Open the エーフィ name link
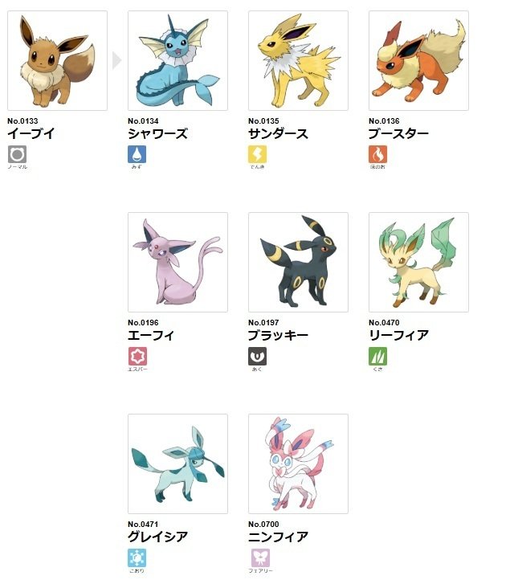This screenshot has width=514, height=584. pyautogui.click(x=151, y=335)
